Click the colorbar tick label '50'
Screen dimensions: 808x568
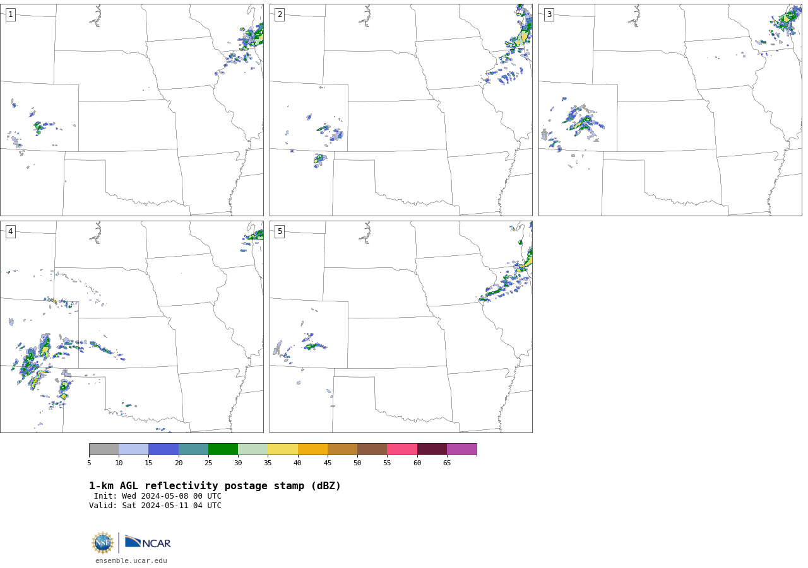[x=357, y=463]
